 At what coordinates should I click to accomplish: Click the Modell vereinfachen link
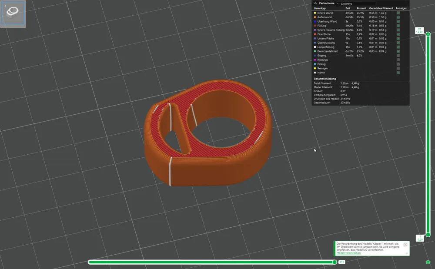[348, 253]
